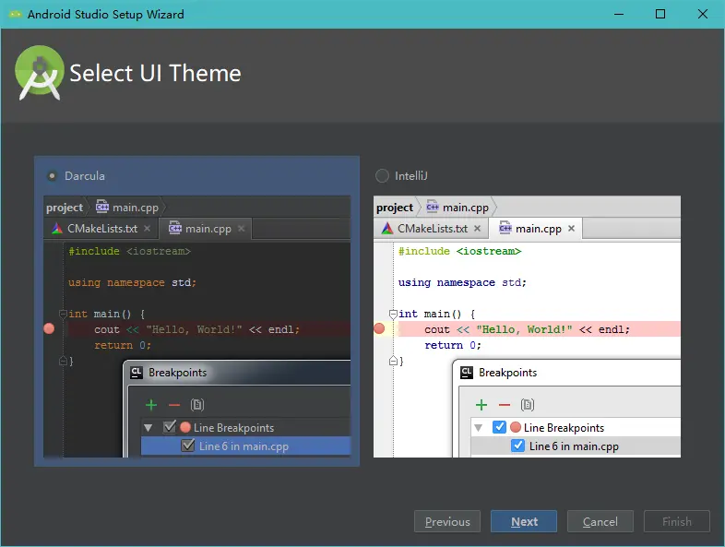Click the CMake icon in the Darcula preview tab
Image resolution: width=725 pixels, height=547 pixels.
tap(57, 229)
